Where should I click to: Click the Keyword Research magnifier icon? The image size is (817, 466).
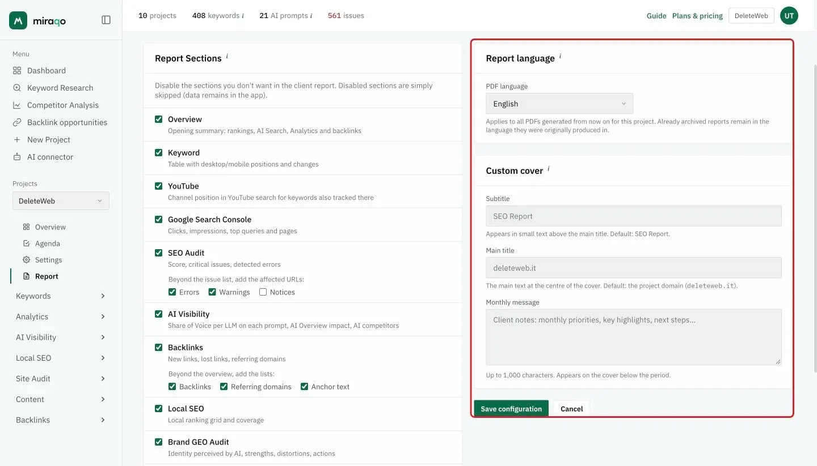click(17, 88)
